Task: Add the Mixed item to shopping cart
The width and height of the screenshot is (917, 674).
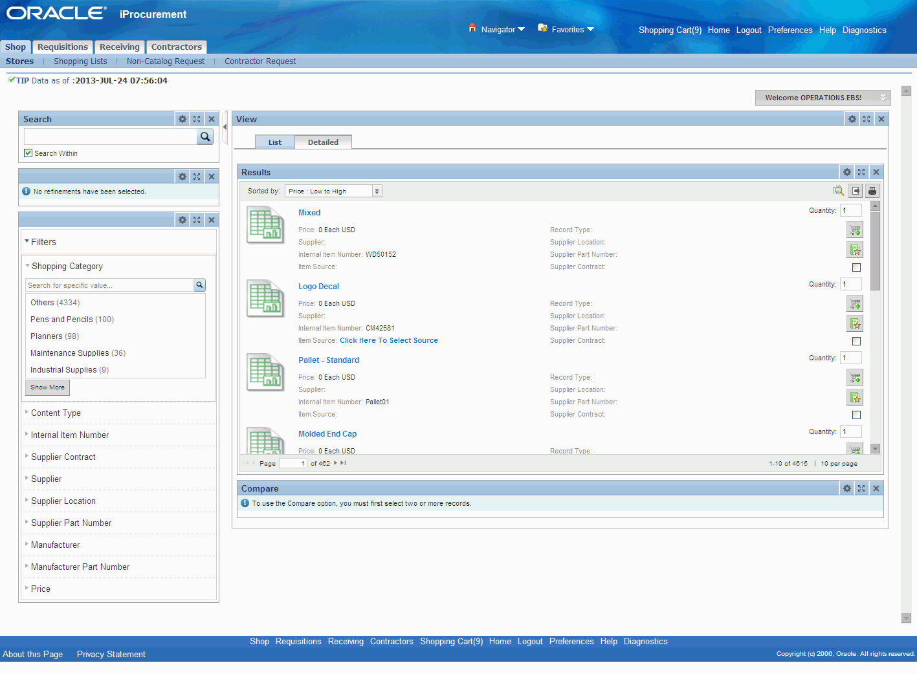Action: click(x=854, y=230)
